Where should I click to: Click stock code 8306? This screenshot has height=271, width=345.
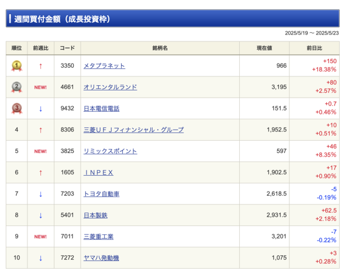pyautogui.click(x=67, y=130)
